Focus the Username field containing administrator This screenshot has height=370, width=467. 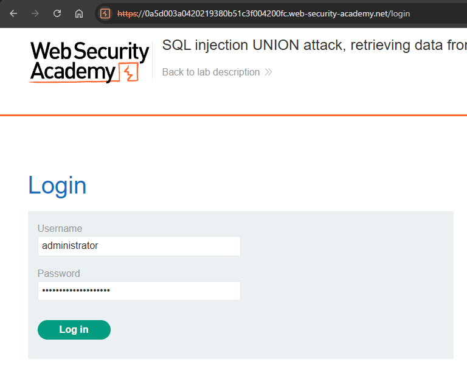139,246
